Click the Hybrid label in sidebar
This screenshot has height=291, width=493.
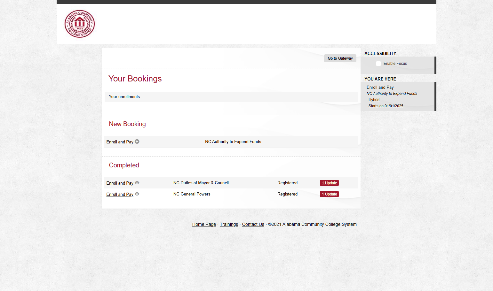click(374, 100)
